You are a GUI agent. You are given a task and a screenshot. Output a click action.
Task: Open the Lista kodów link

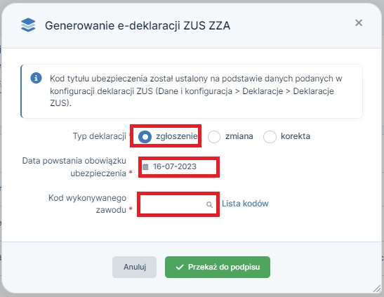point(245,204)
